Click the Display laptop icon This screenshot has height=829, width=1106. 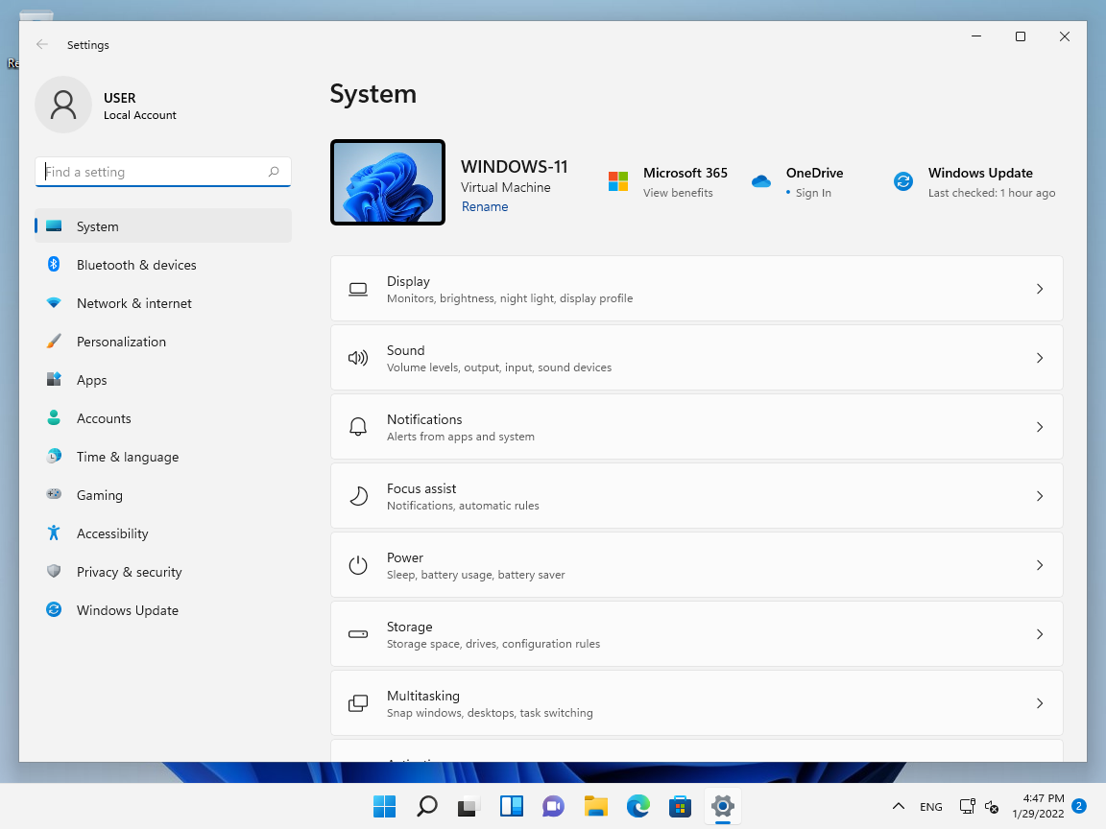(x=357, y=289)
